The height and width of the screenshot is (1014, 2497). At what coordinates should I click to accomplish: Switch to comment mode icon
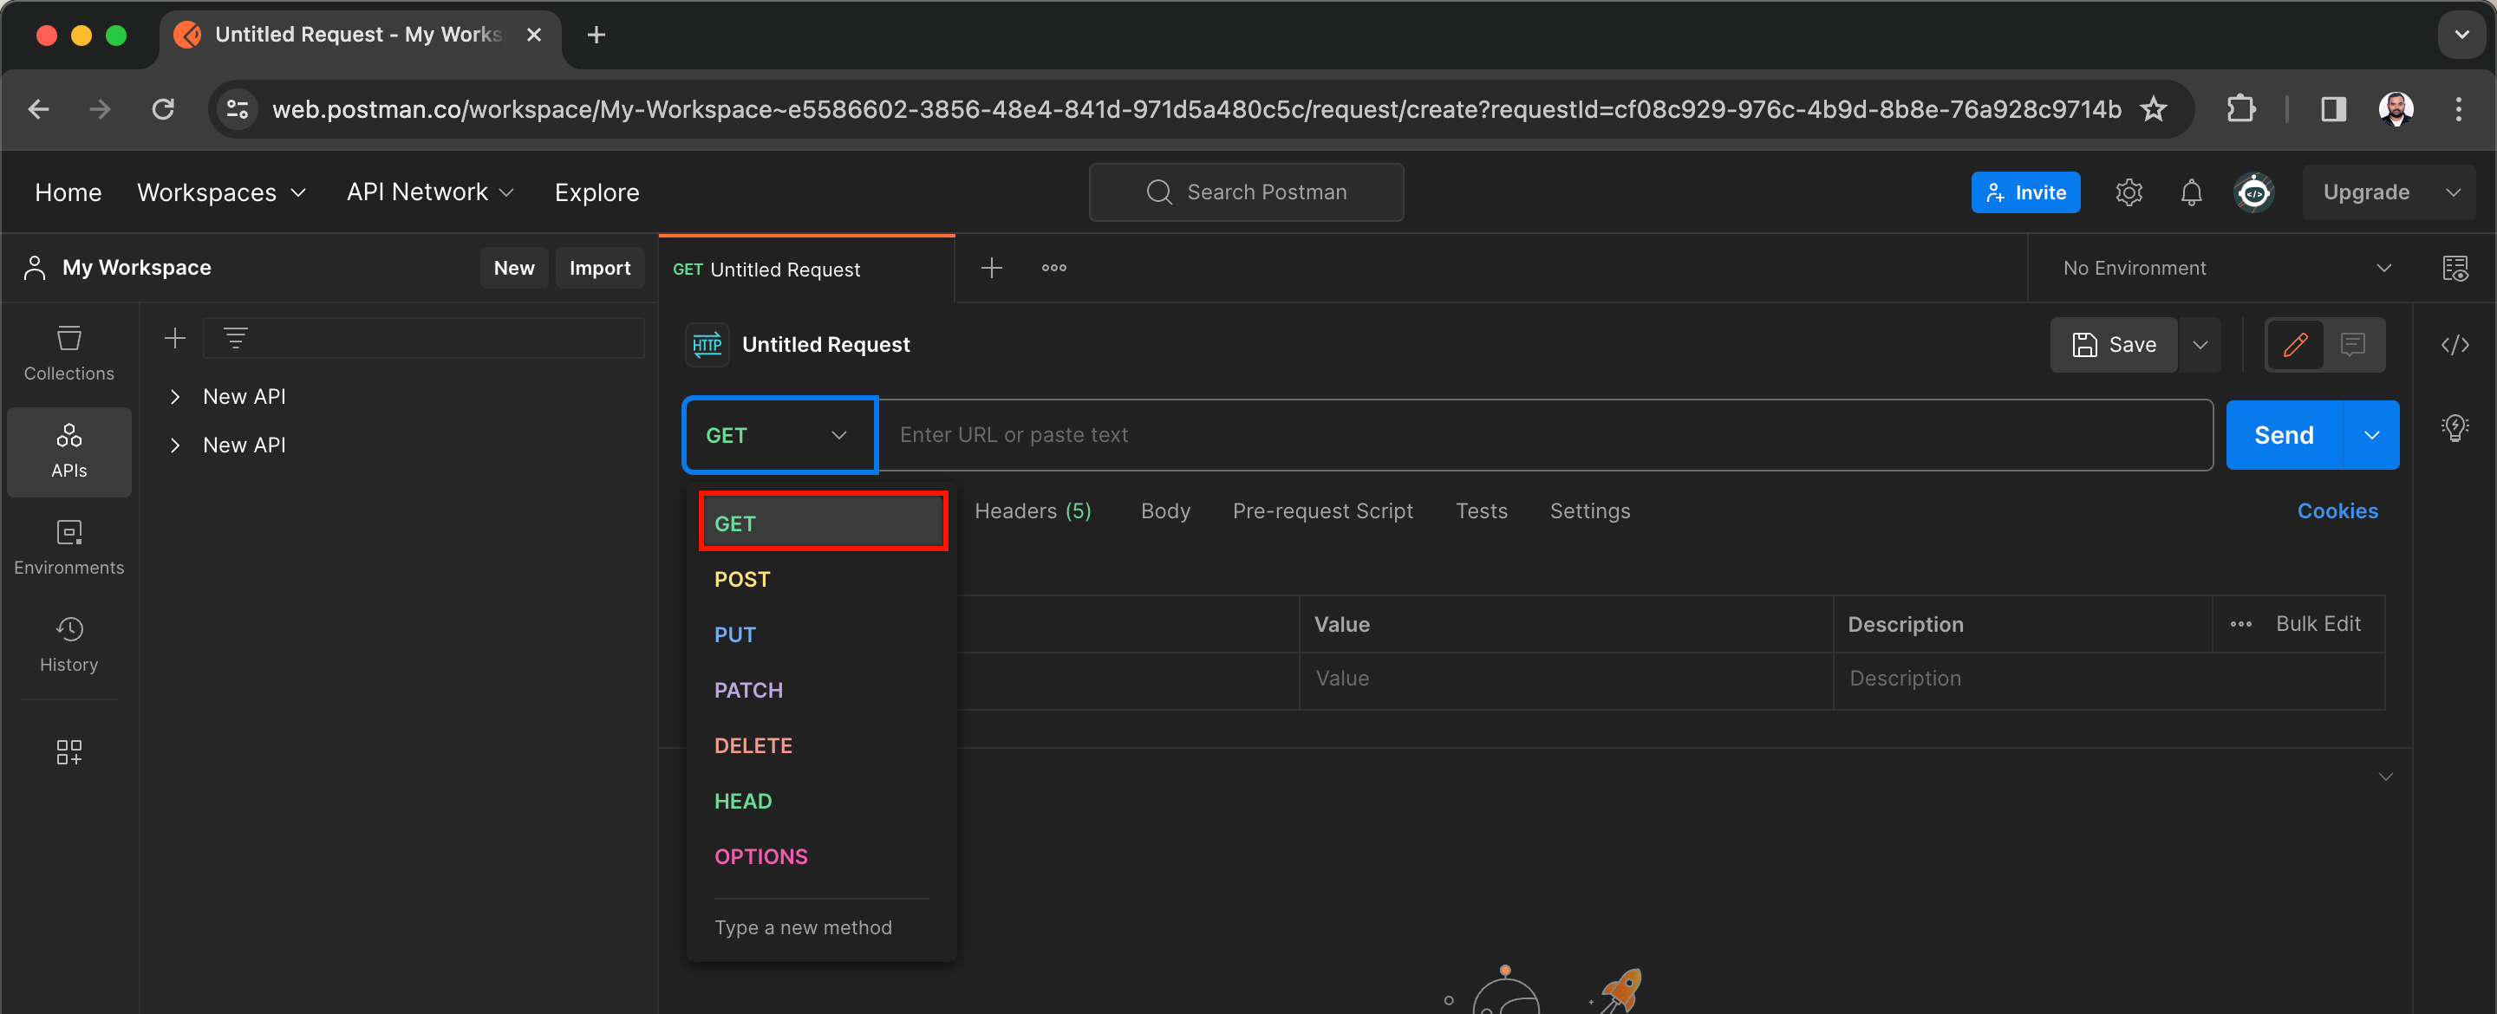click(2352, 344)
